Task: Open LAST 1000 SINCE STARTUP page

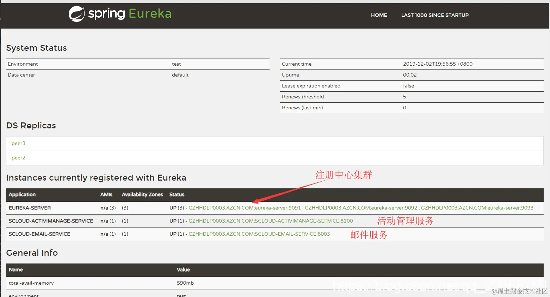Action: 435,15
